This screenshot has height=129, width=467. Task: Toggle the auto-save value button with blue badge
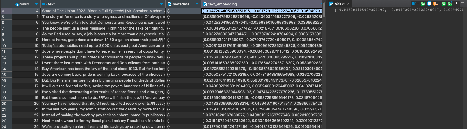450,4
